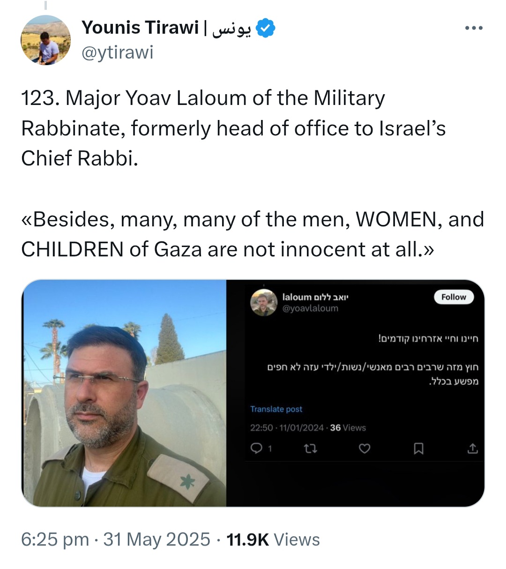Image resolution: width=506 pixels, height=569 pixels.
Task: Click Translate post in embedded tweet
Action: (276, 409)
